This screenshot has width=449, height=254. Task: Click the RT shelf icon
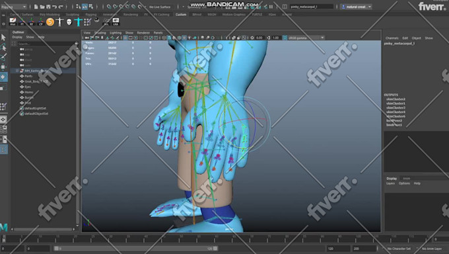pos(32,22)
